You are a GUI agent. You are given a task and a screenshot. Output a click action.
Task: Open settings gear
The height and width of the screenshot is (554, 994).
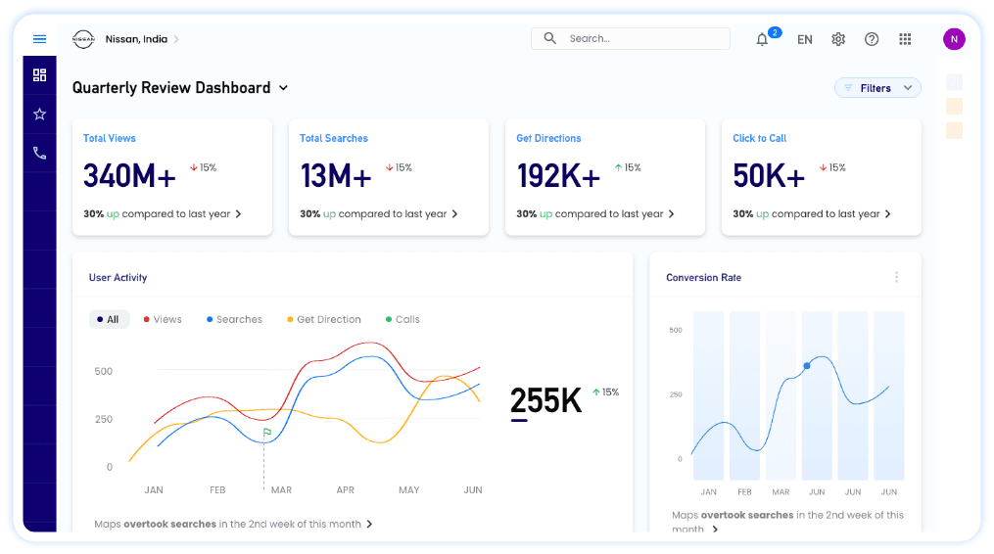pyautogui.click(x=838, y=39)
